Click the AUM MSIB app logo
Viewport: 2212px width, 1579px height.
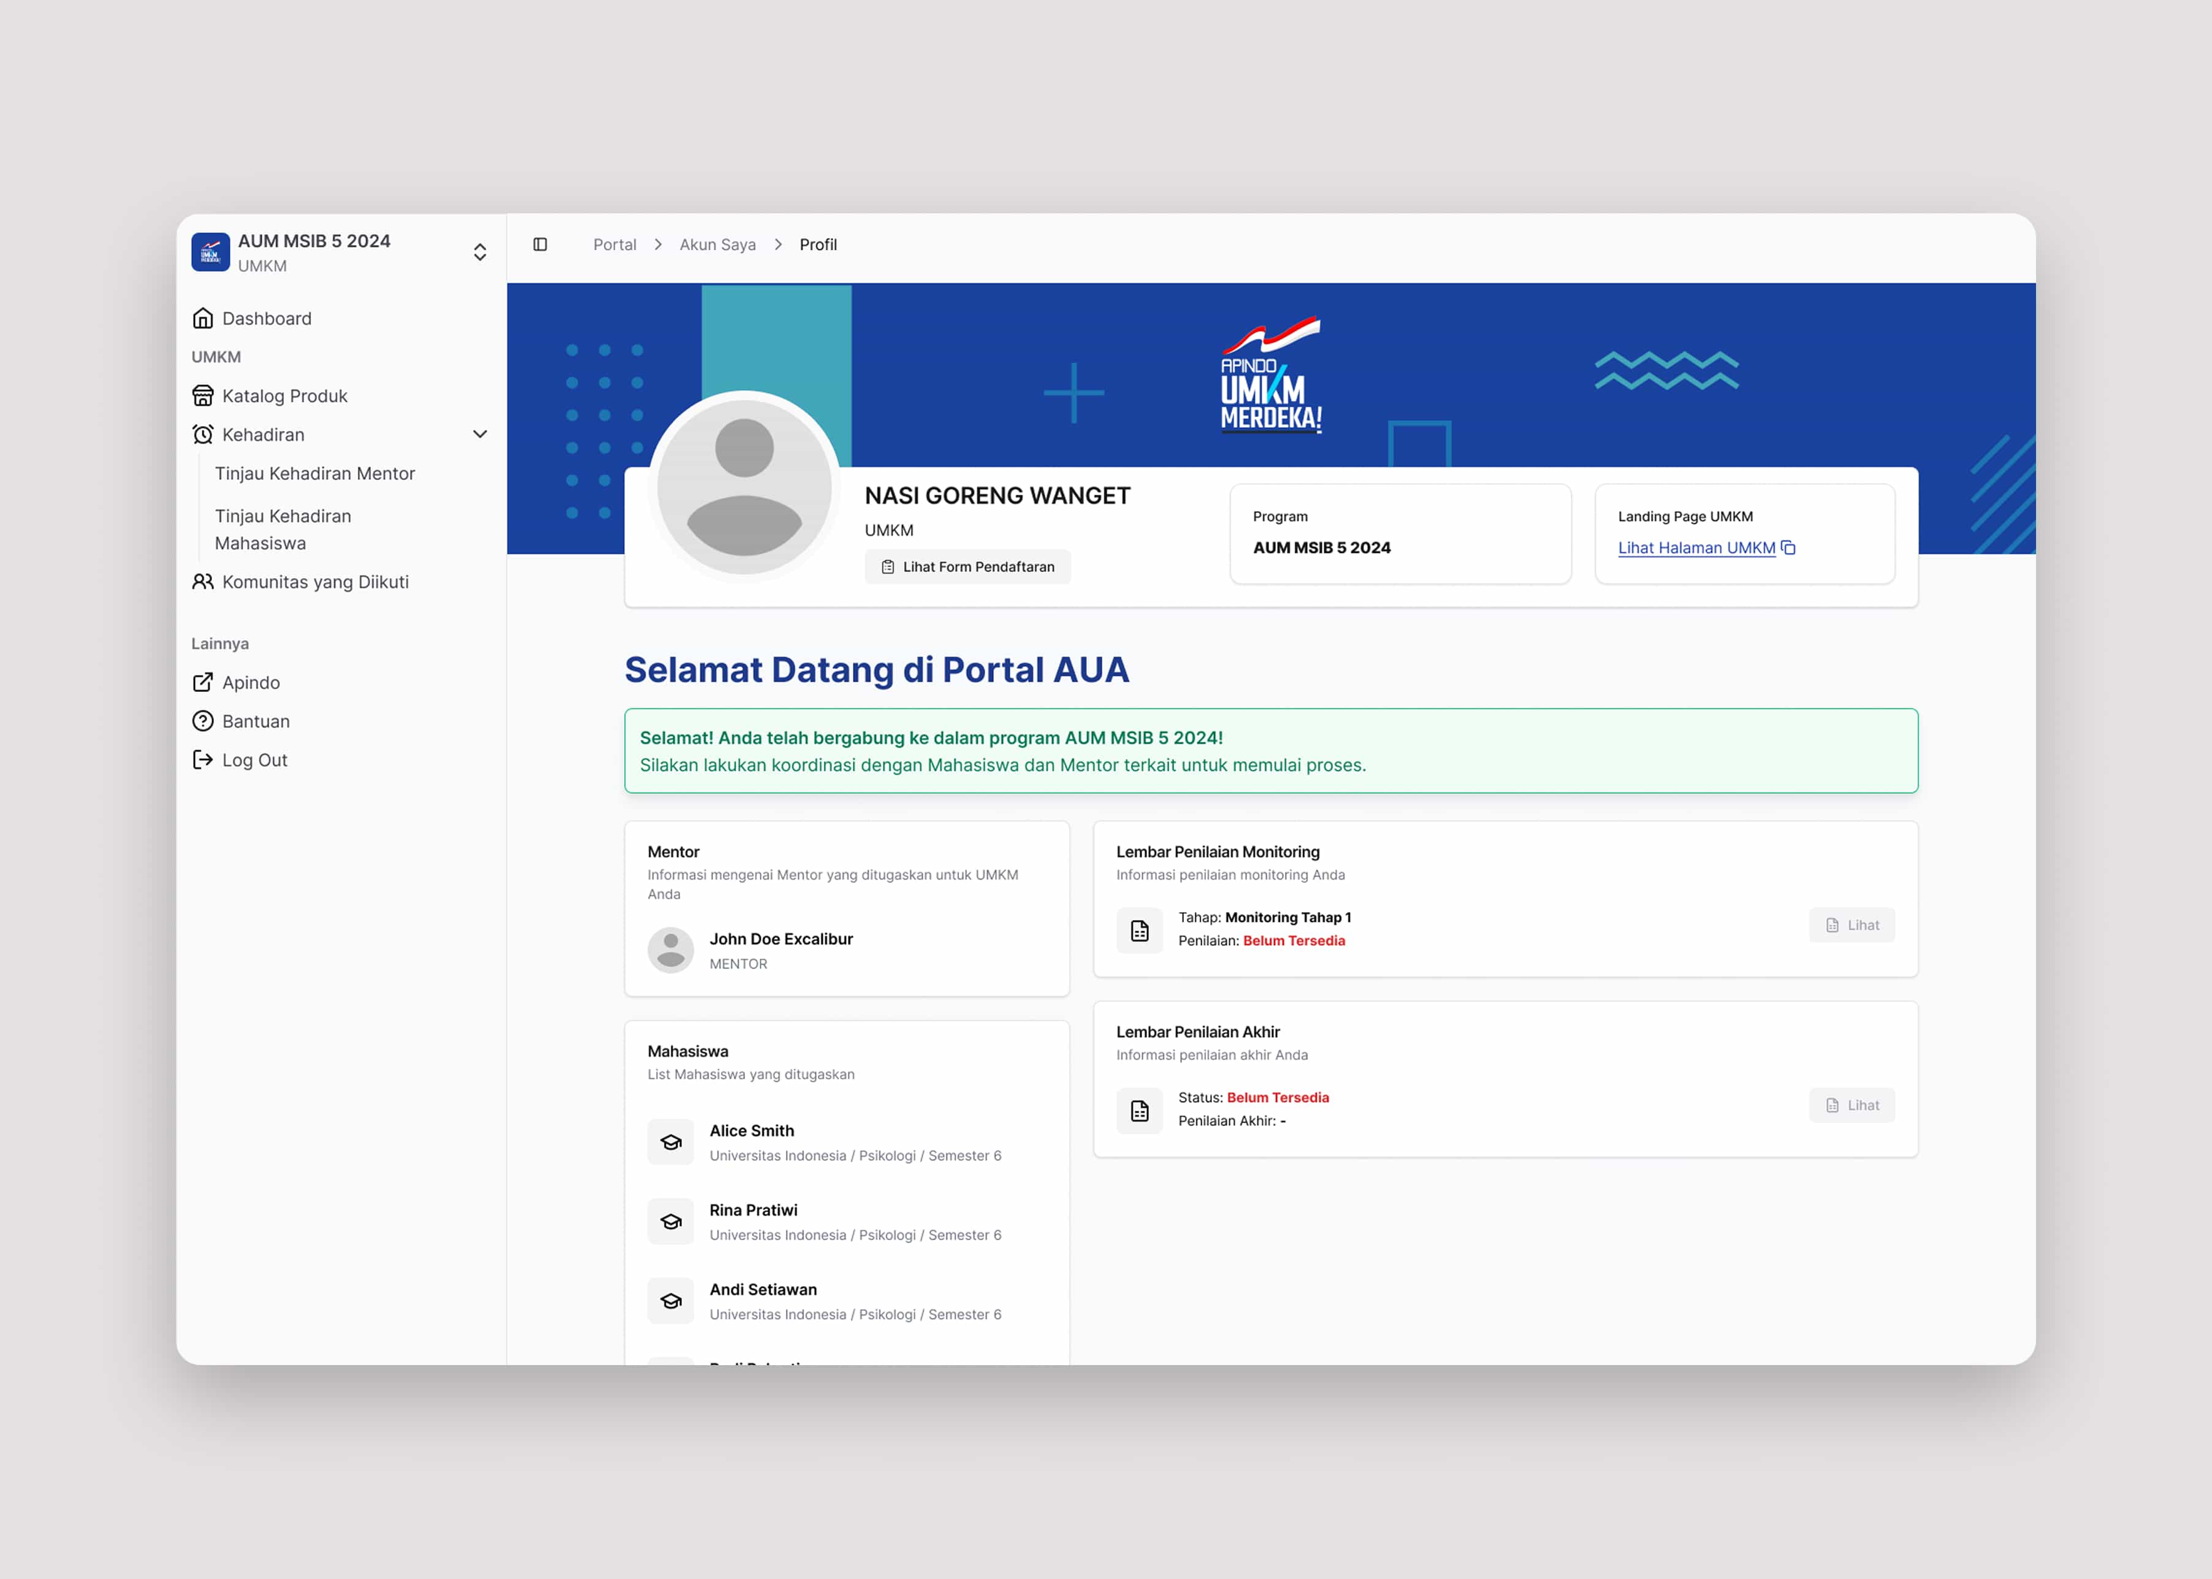click(210, 252)
